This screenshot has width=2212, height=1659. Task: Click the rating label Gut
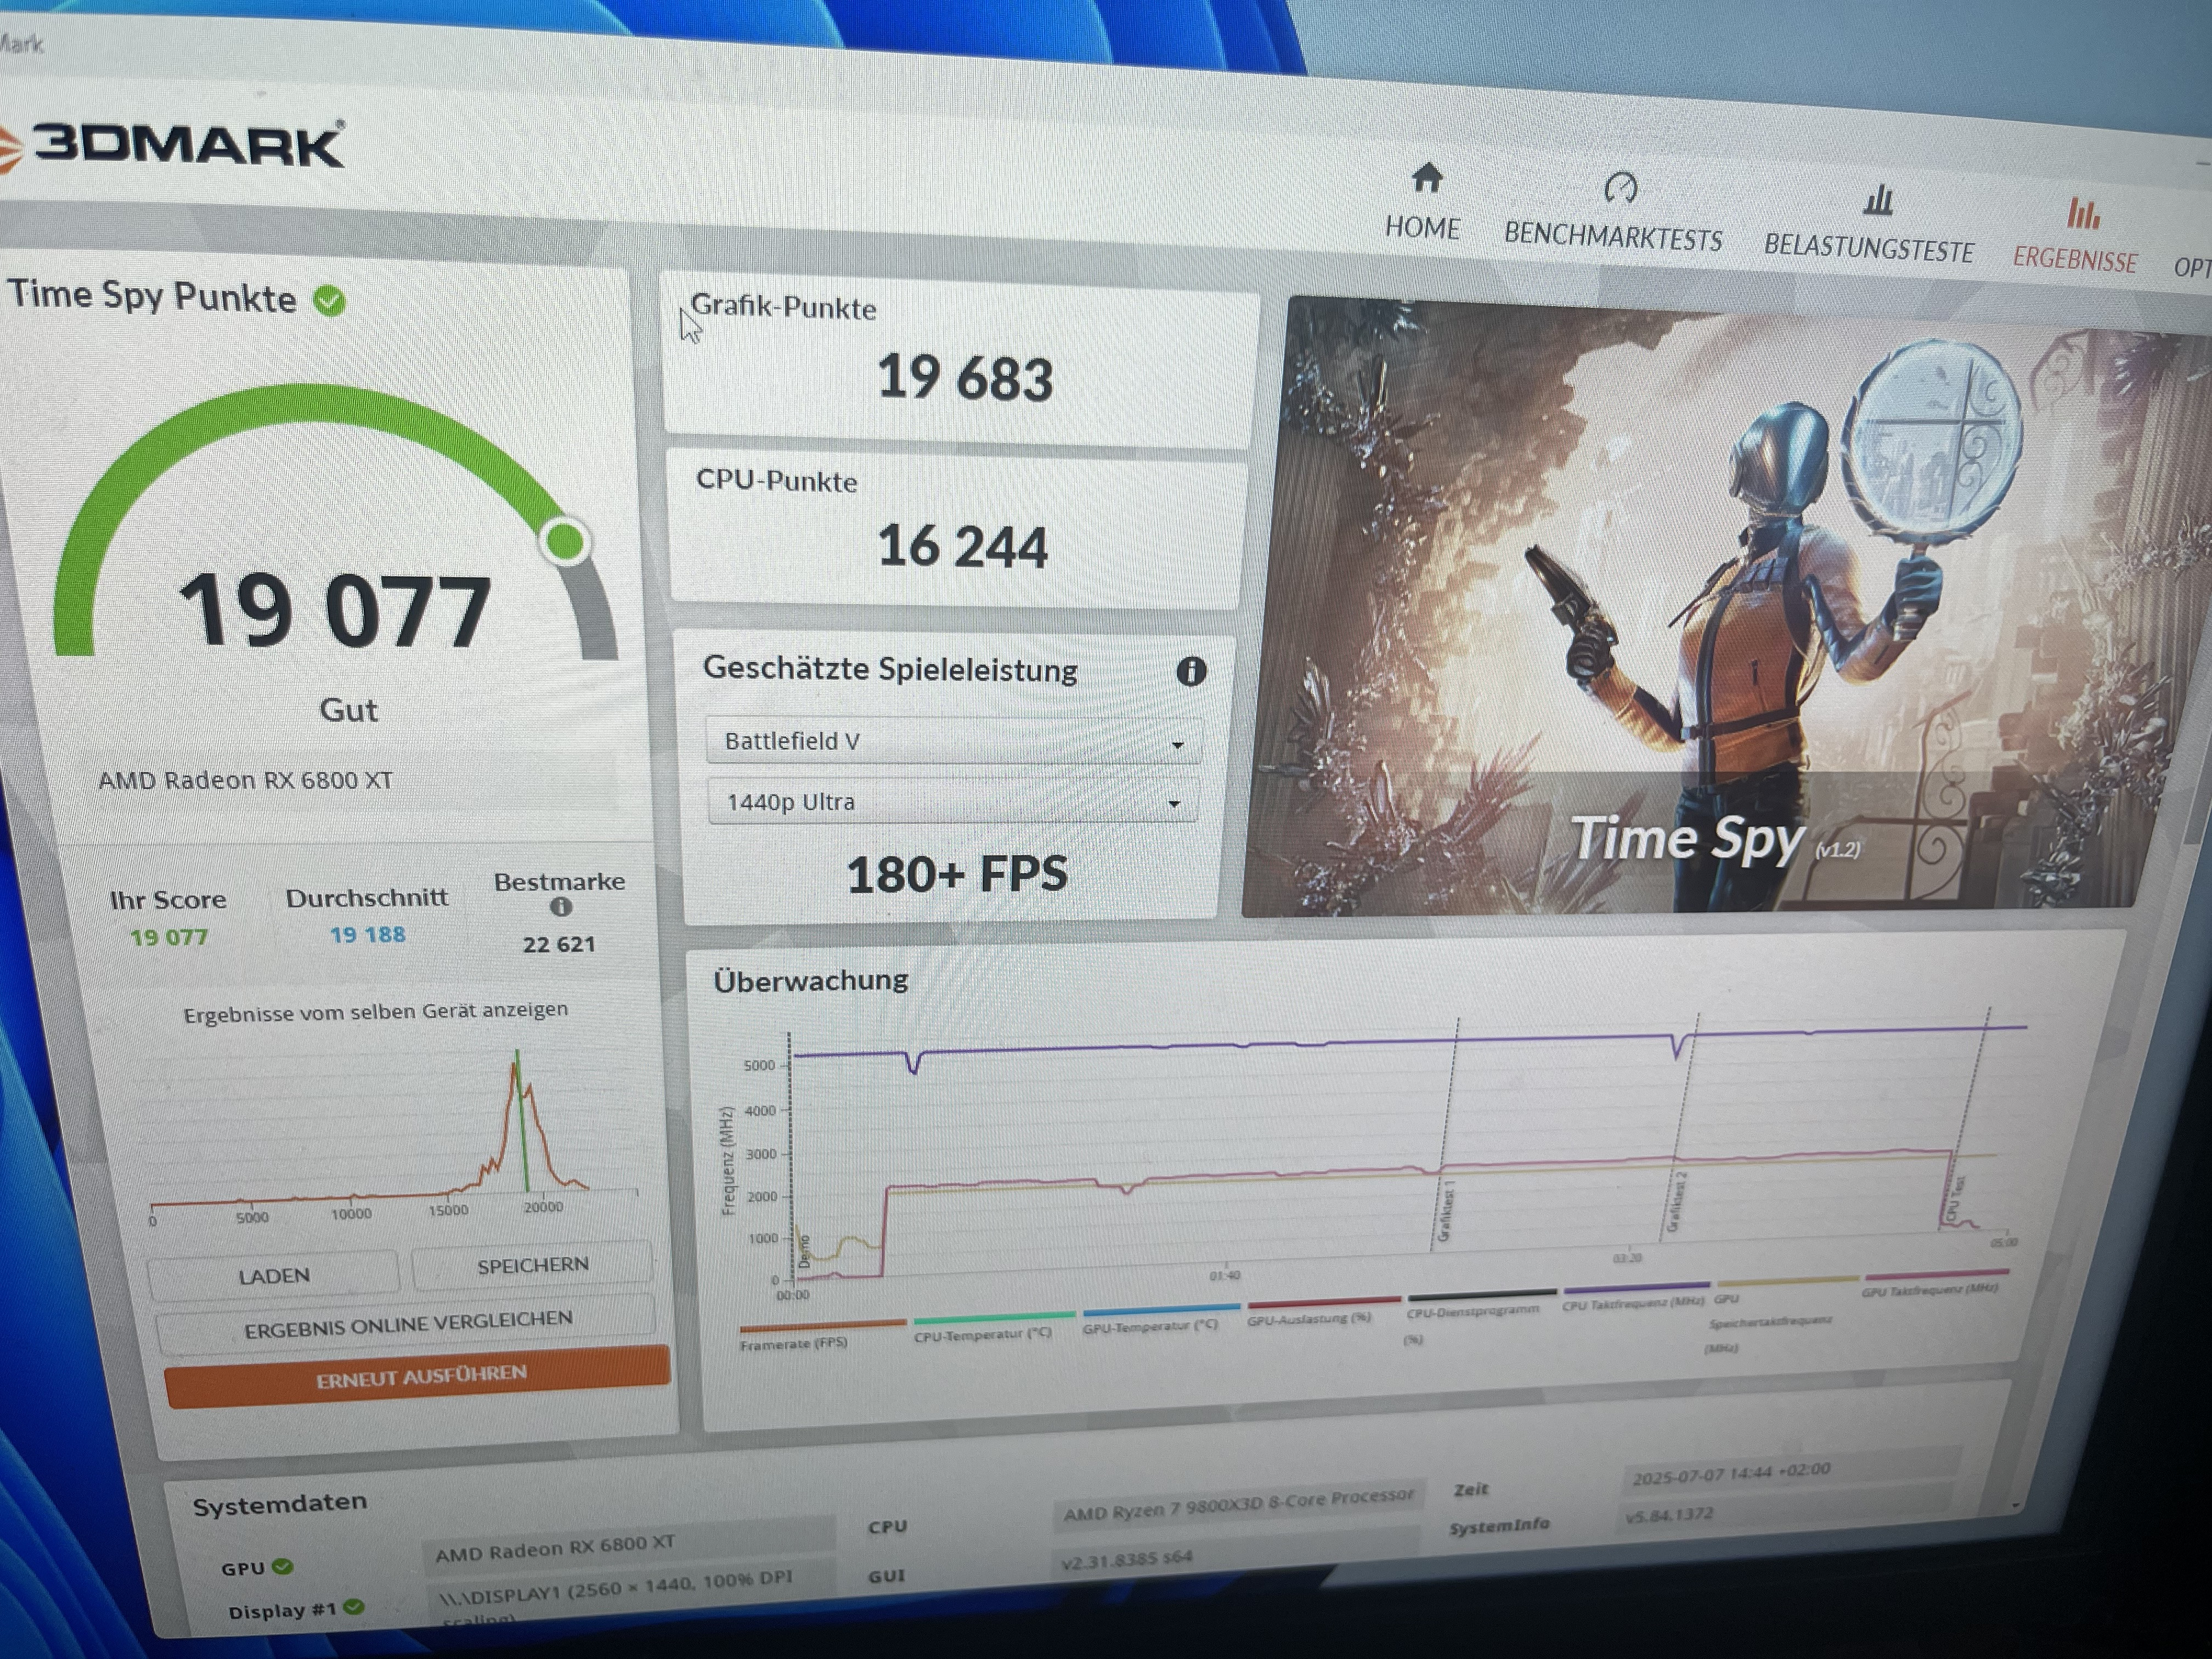point(348,709)
